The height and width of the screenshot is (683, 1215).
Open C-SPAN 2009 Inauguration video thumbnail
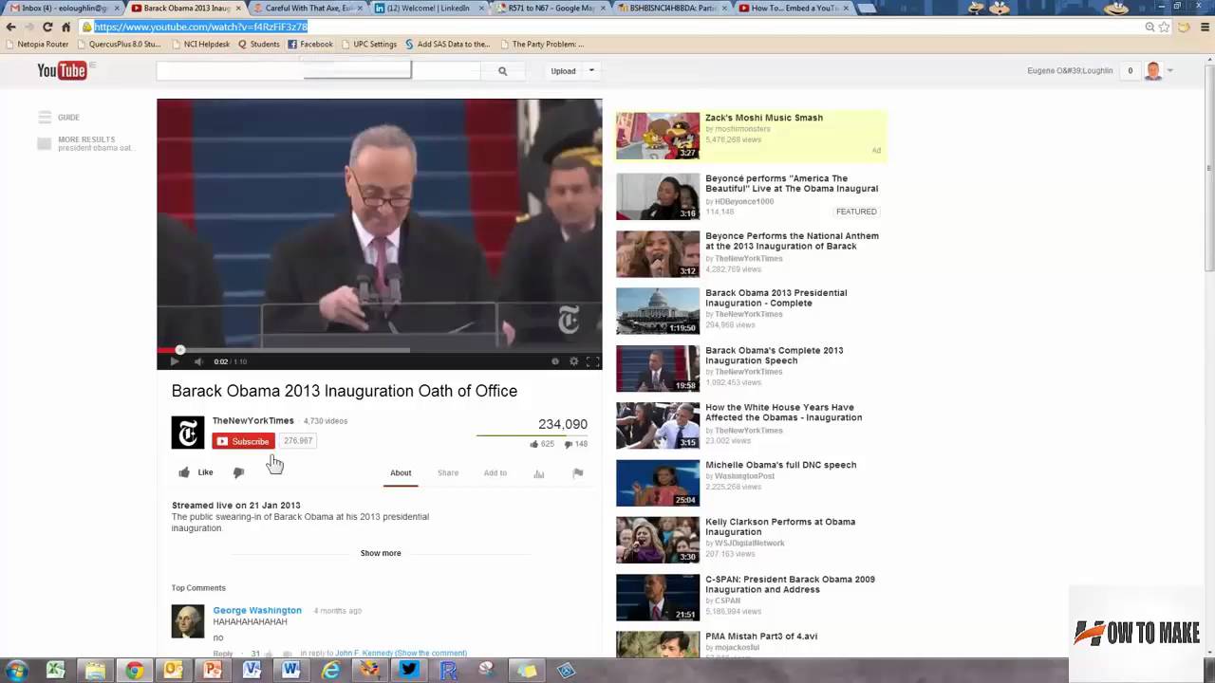click(x=658, y=598)
